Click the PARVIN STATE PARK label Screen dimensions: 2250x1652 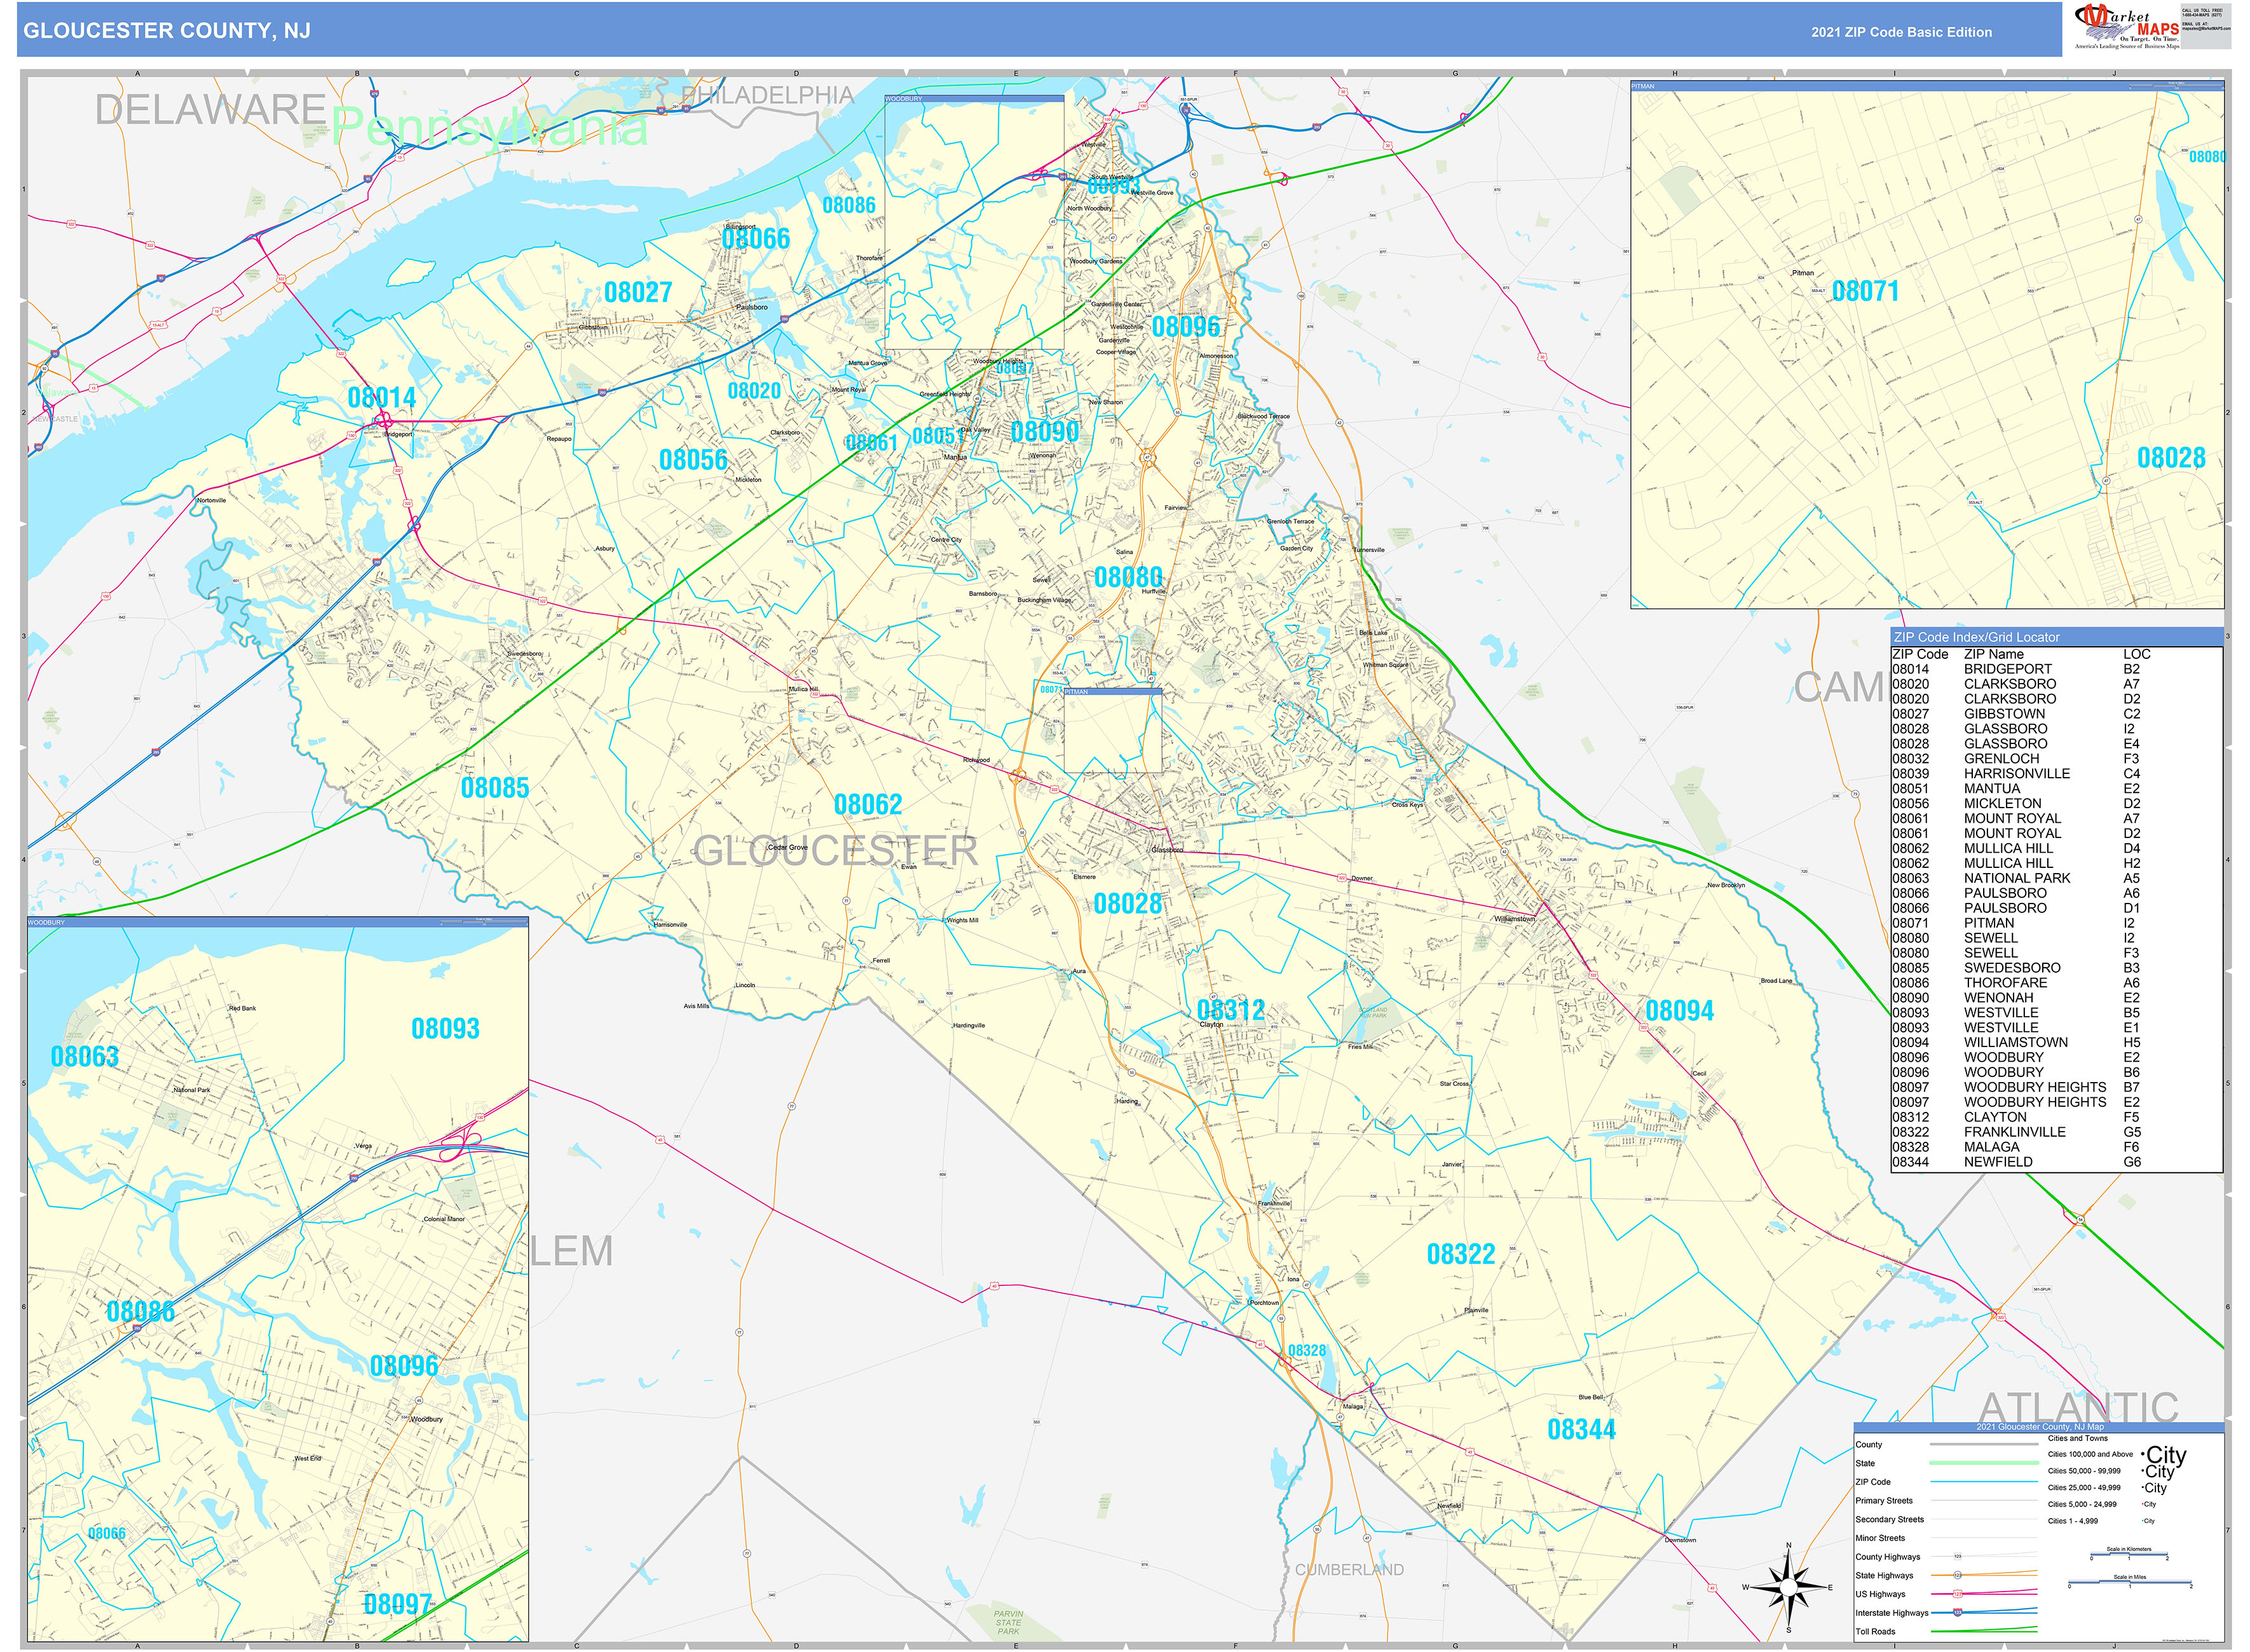tap(1009, 1622)
